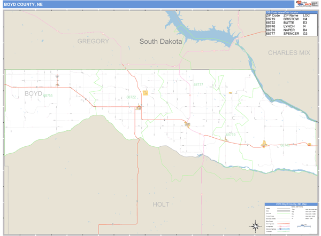Select the Lynch town marker on the map
321x236 pixels.
(264, 143)
